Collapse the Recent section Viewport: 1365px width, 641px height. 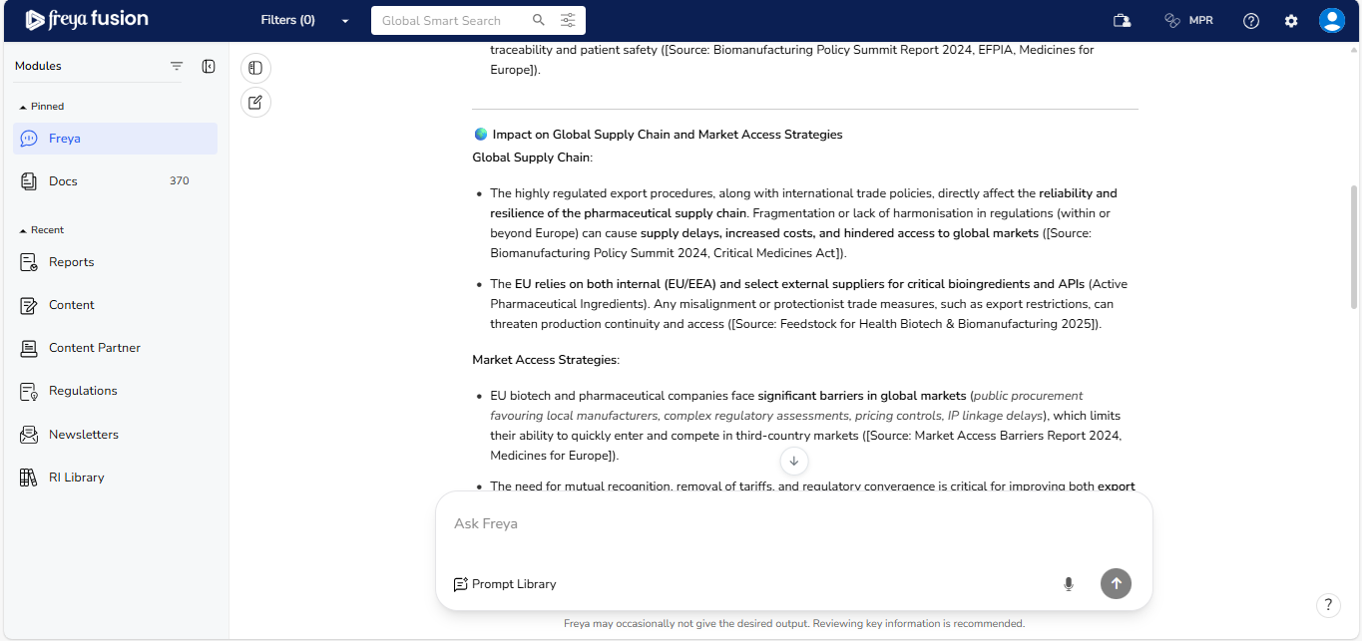coord(24,230)
